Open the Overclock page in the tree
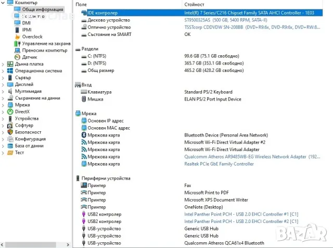The image size is (333, 248). (32, 37)
